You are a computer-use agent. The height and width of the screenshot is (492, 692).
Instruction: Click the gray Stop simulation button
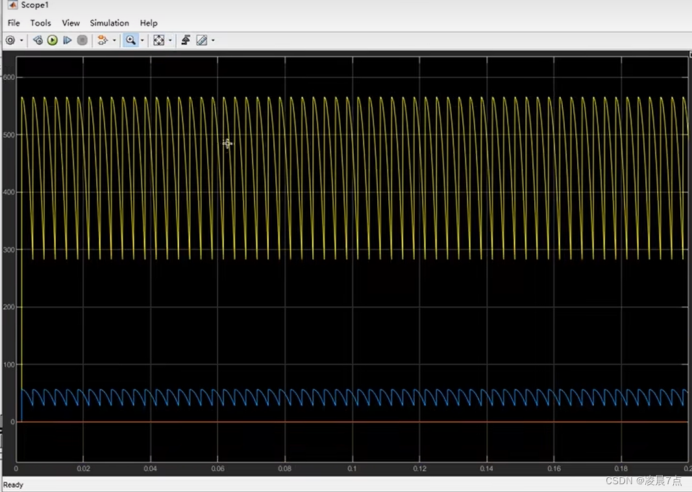82,40
